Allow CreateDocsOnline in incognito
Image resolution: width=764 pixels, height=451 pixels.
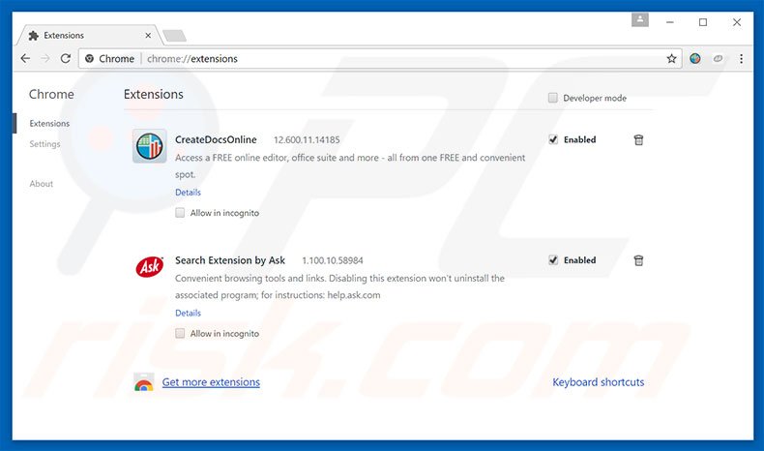click(180, 213)
